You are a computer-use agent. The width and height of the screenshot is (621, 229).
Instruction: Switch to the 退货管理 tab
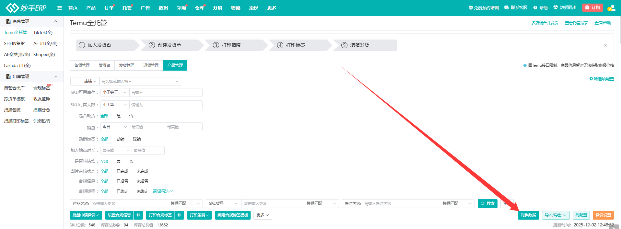coord(151,65)
